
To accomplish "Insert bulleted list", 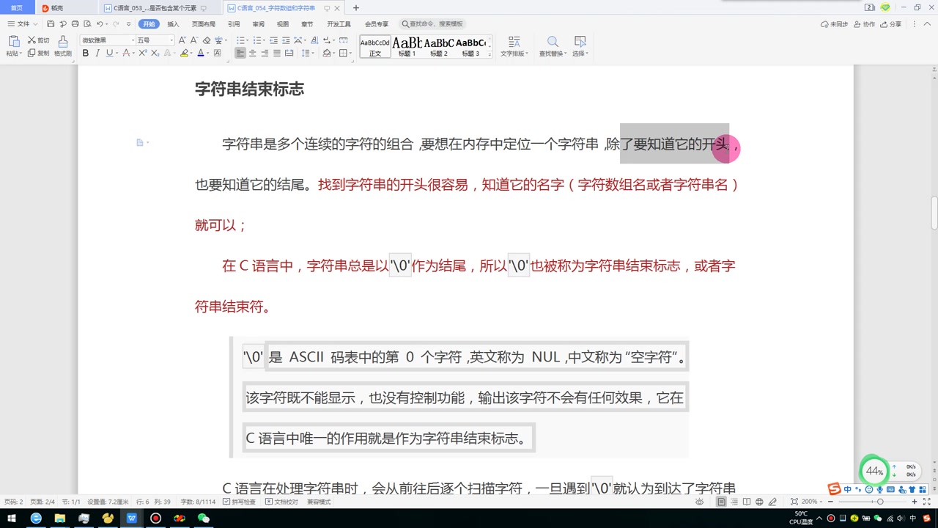I will pyautogui.click(x=240, y=40).
